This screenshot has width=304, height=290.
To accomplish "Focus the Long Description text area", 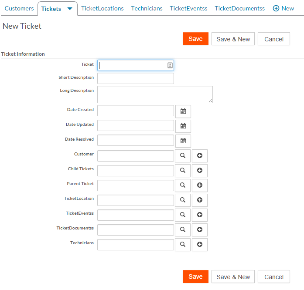I will click(x=155, y=94).
